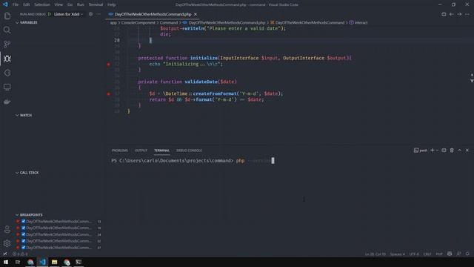Create a new terminal with plus icon

pyautogui.click(x=432, y=150)
